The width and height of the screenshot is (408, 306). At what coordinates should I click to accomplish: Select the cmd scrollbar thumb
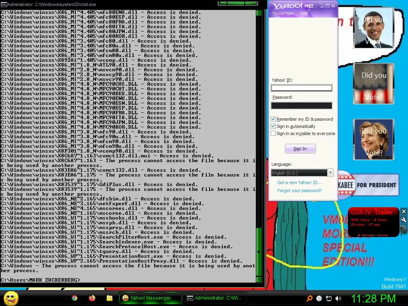(x=259, y=252)
